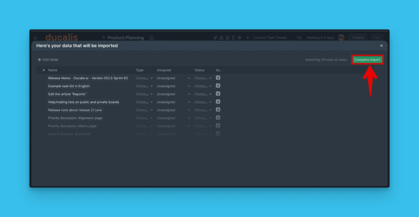
Task: Edit 'Priority discussion: Alignment page' name field
Action: tap(75, 118)
